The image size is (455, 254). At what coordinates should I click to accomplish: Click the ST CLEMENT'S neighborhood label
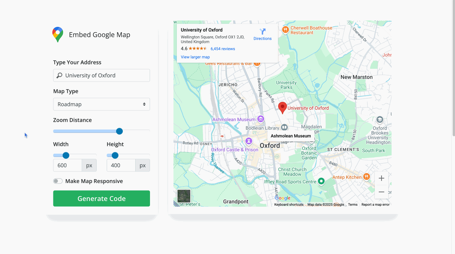point(343,150)
